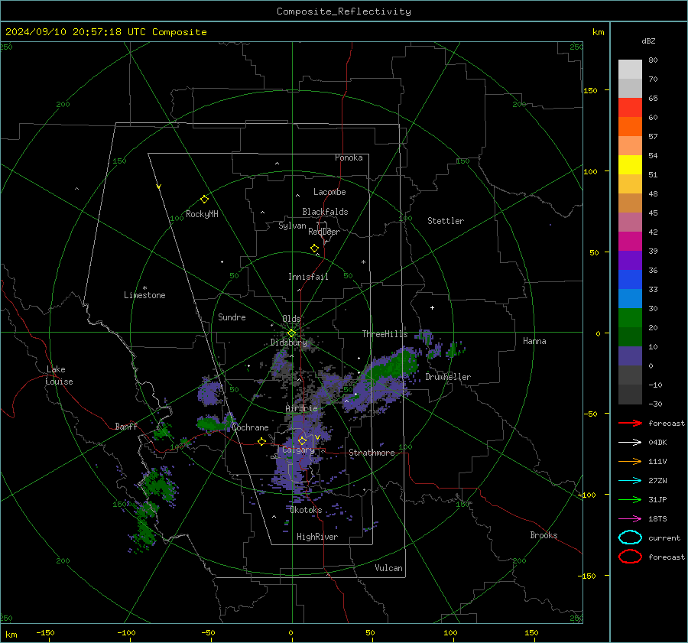Click the dBZ legend heading
Viewport: 688px width, 643px height.
tap(648, 41)
